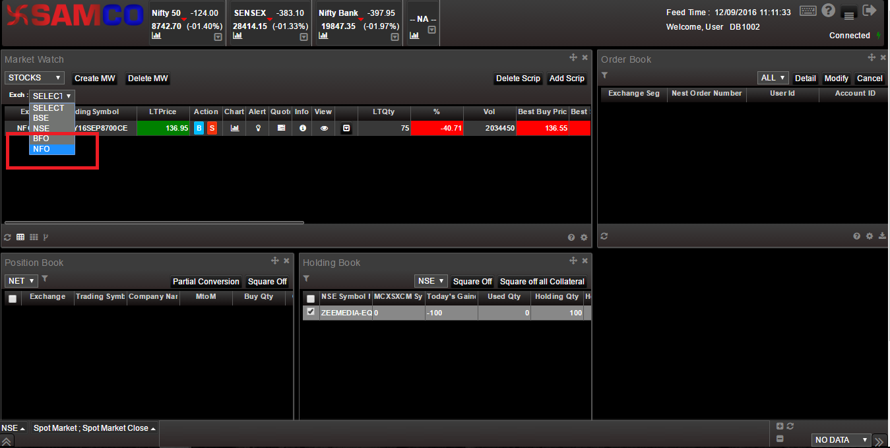Open the Exch SELECT dropdown
890x448 pixels.
51,96
